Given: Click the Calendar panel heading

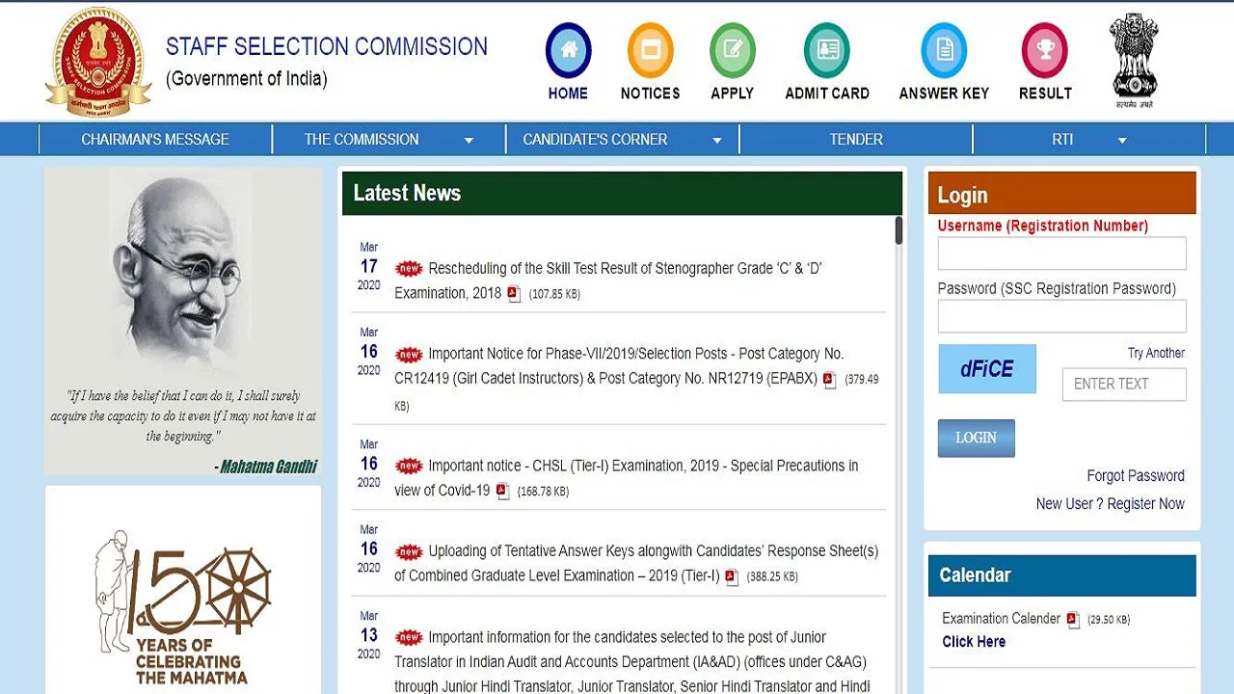Looking at the screenshot, I should (975, 575).
